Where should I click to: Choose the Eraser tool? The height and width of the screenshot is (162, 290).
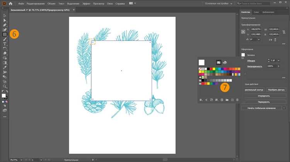coord(5,53)
